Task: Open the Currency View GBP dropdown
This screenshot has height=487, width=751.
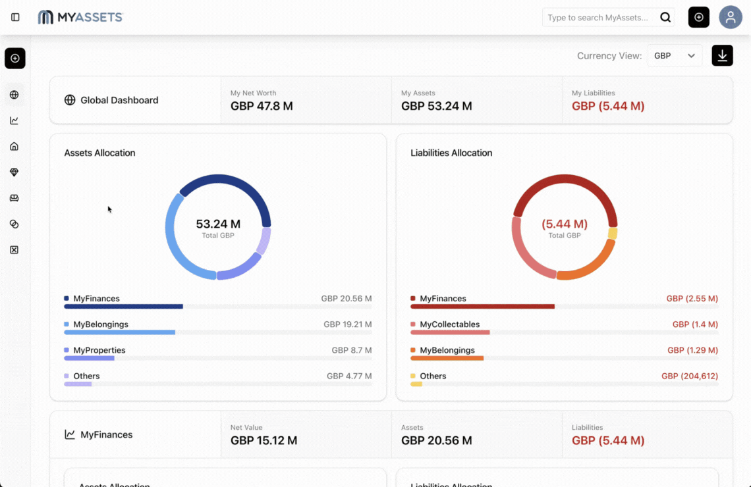Action: (674, 56)
